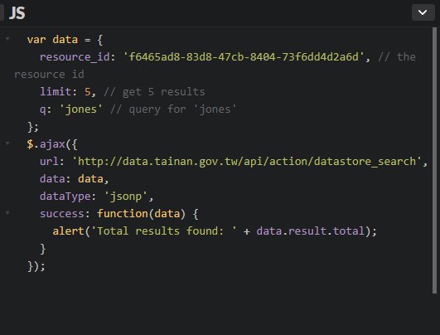The height and width of the screenshot is (335, 440).
Task: Click the 'url' property name
Action: 49,162
